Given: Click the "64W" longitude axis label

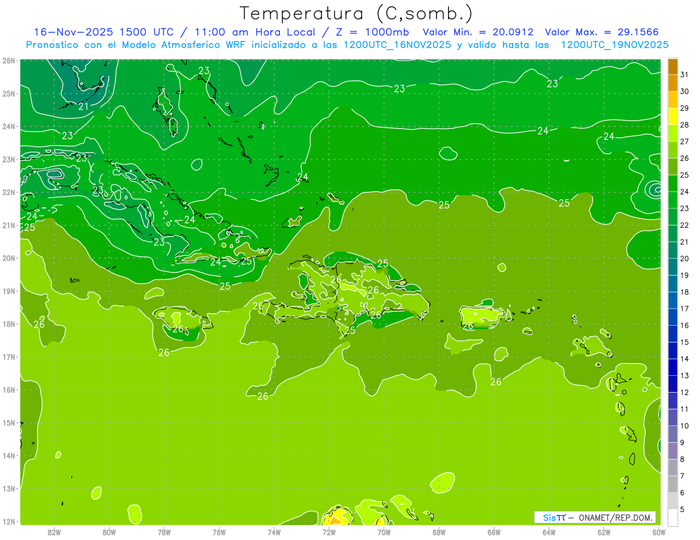Looking at the screenshot, I should [549, 532].
